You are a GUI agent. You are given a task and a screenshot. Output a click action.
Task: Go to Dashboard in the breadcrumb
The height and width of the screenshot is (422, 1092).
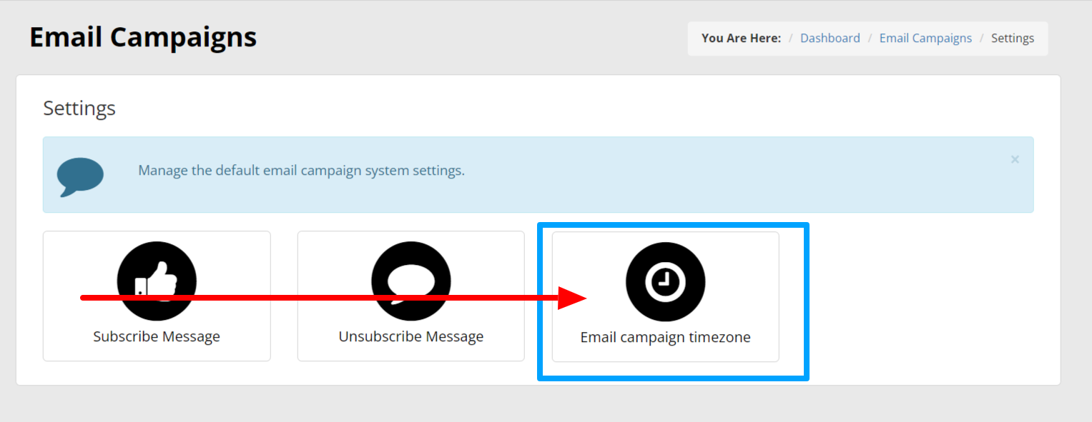[x=830, y=39]
